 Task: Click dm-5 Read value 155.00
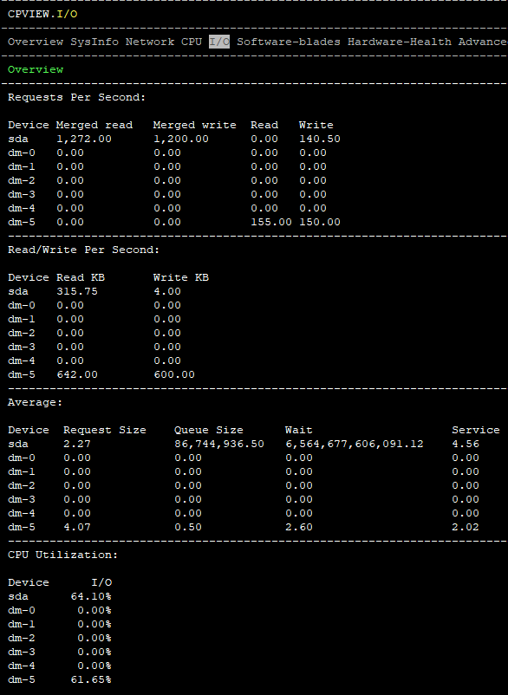pyautogui.click(x=271, y=222)
